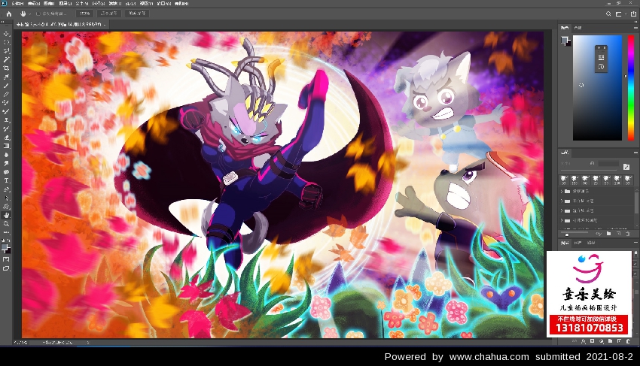Select the Magic Wand tool

coord(6,59)
